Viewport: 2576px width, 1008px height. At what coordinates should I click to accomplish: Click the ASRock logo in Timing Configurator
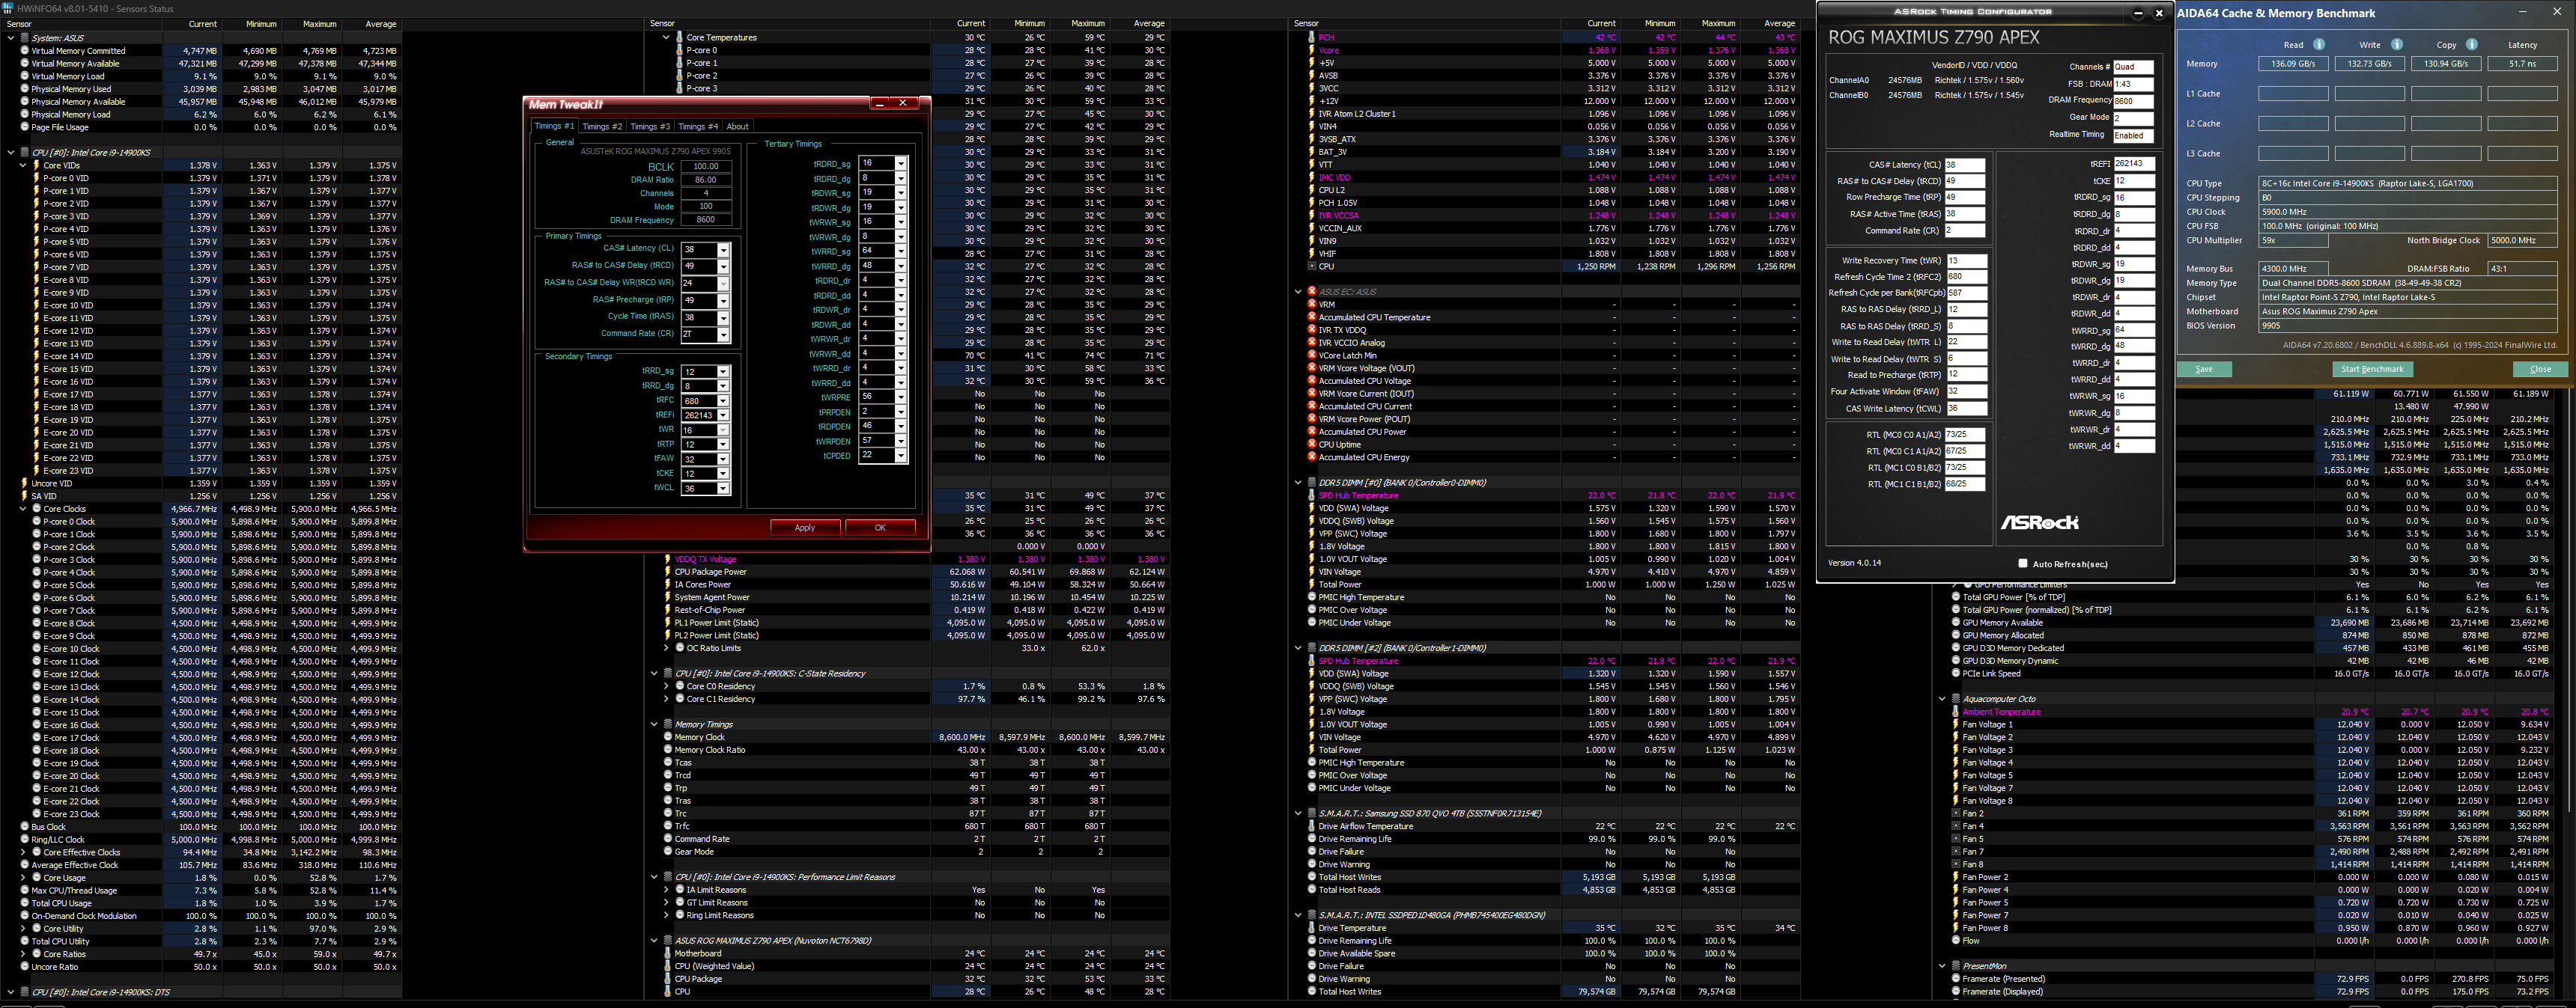click(2039, 522)
